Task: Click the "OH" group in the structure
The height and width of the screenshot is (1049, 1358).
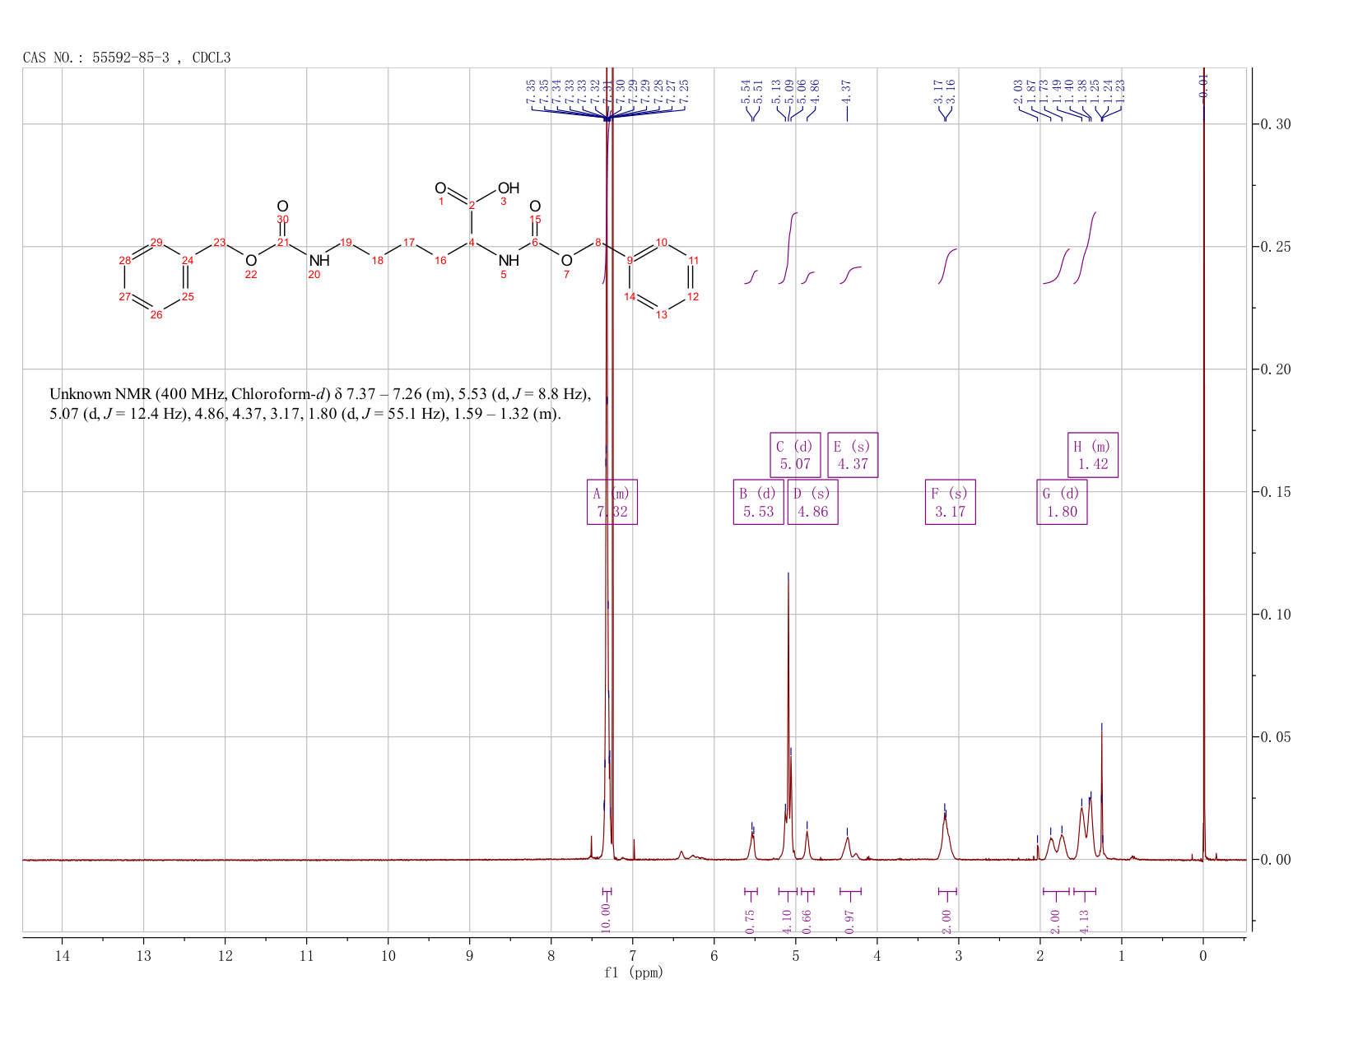Action: click(x=509, y=188)
